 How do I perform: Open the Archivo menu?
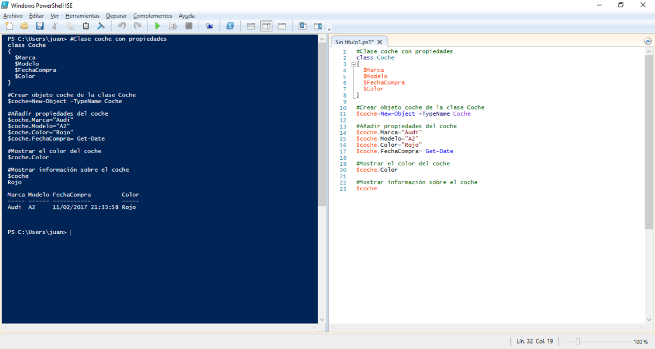tap(13, 16)
